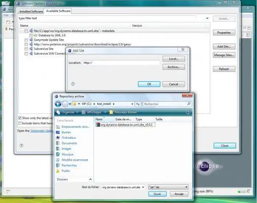
Task: Click Nouveau dossier in file dialog toolbar
Action: [x=123, y=112]
